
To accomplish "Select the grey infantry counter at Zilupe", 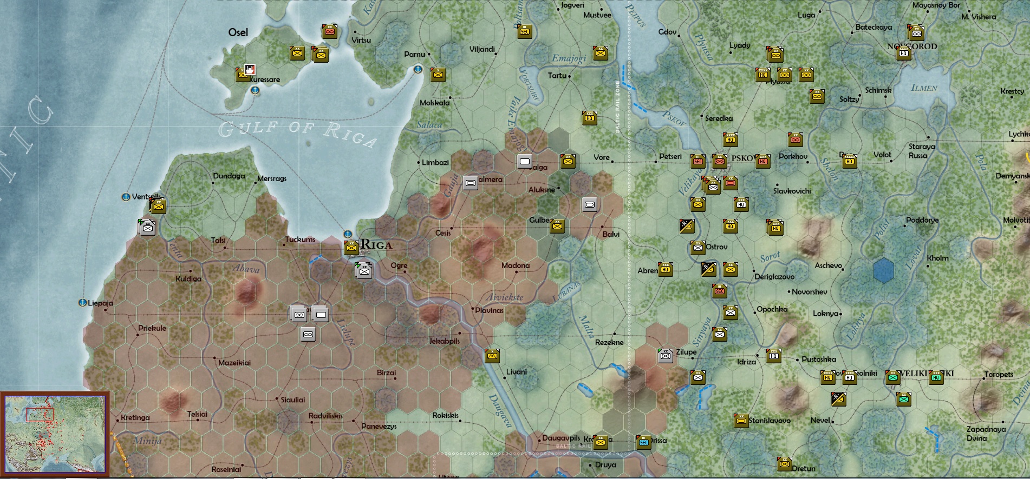I will pyautogui.click(x=666, y=355).
